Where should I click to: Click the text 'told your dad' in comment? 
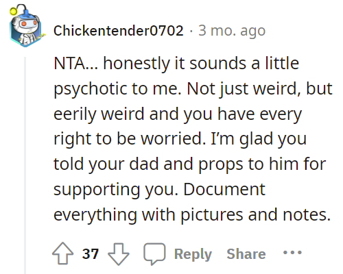(106, 164)
